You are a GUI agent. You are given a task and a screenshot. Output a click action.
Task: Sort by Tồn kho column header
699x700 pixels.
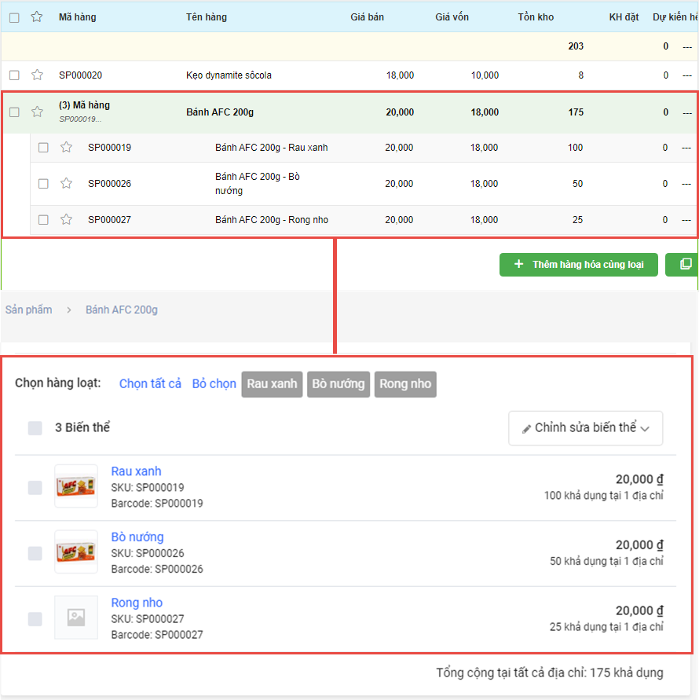click(x=537, y=17)
